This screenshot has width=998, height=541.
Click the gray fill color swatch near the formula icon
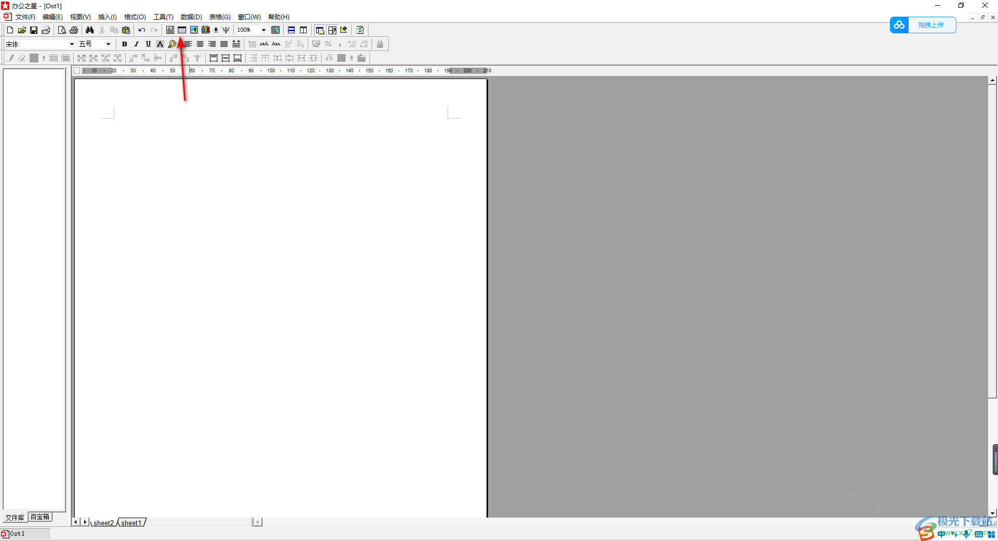point(342,58)
